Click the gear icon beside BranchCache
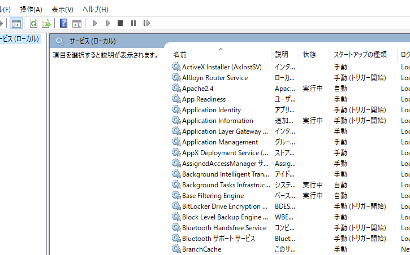Screen dimensions: 410x255 coord(176,249)
